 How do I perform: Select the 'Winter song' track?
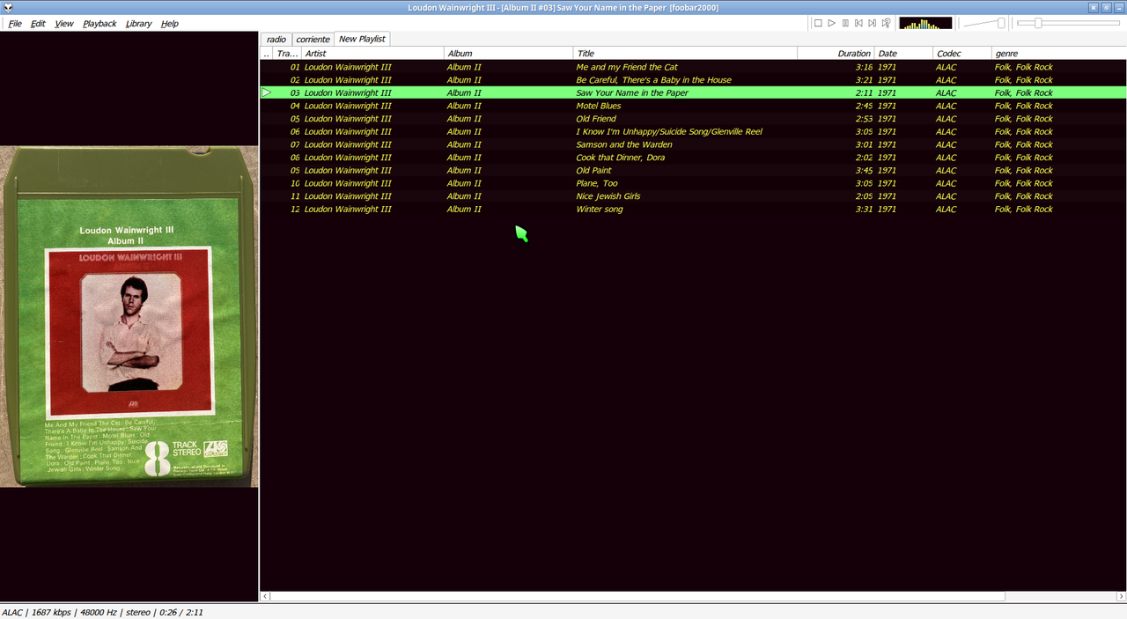[x=693, y=210]
